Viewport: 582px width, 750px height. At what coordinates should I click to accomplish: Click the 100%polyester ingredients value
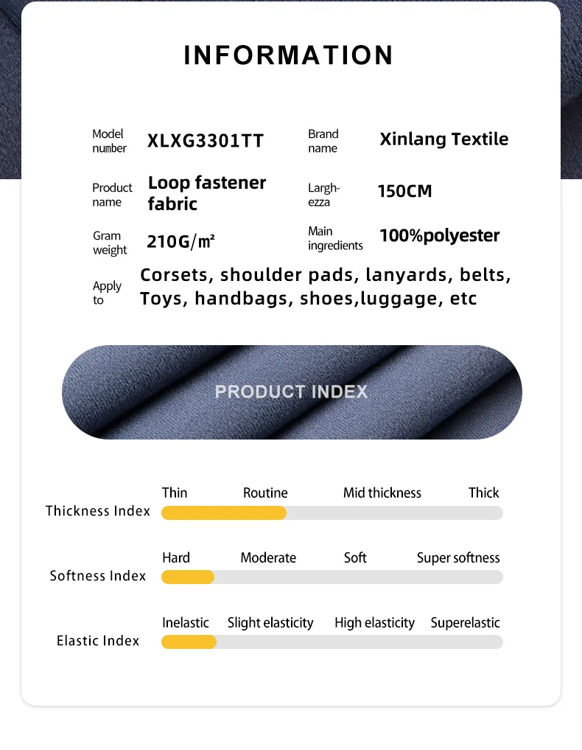(439, 236)
